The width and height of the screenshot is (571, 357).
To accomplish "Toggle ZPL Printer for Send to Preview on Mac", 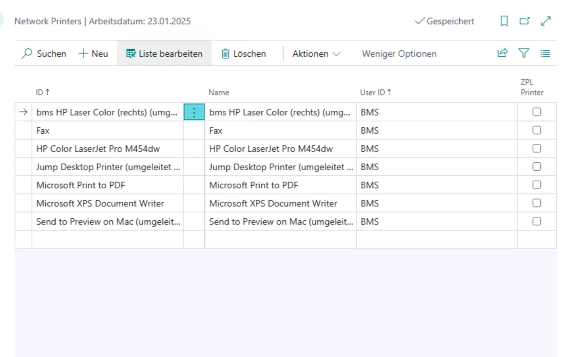I will coord(537,221).
